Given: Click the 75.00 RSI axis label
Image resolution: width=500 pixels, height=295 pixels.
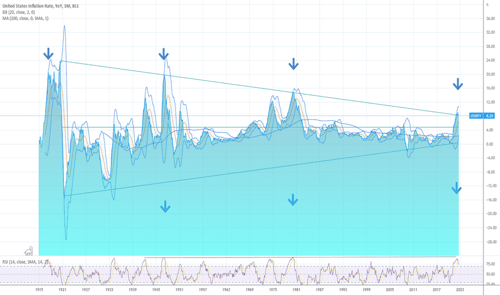Looking at the screenshot, I should pos(490,264).
